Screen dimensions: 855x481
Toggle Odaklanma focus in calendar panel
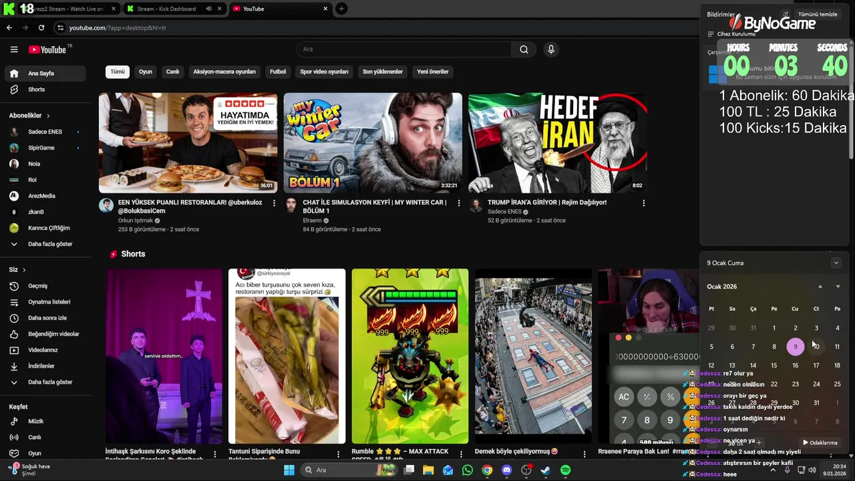[x=820, y=442]
